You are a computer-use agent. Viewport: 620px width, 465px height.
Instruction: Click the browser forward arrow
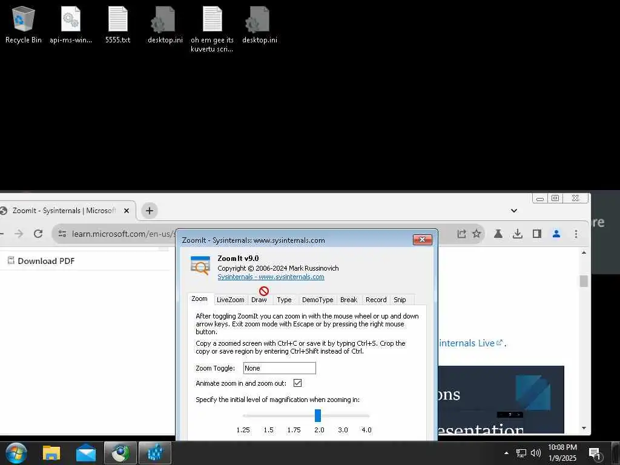coord(19,234)
